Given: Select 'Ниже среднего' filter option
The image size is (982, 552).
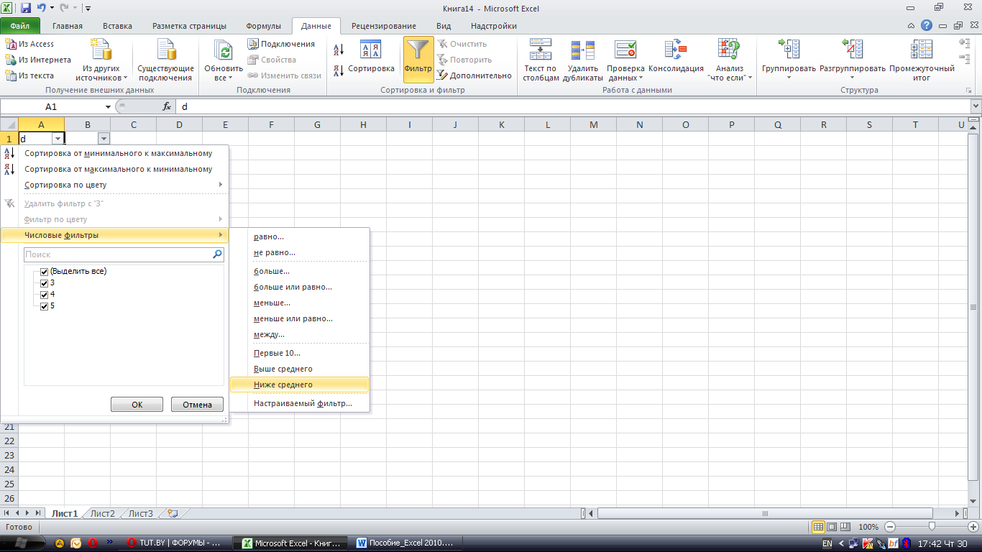Looking at the screenshot, I should pos(299,385).
